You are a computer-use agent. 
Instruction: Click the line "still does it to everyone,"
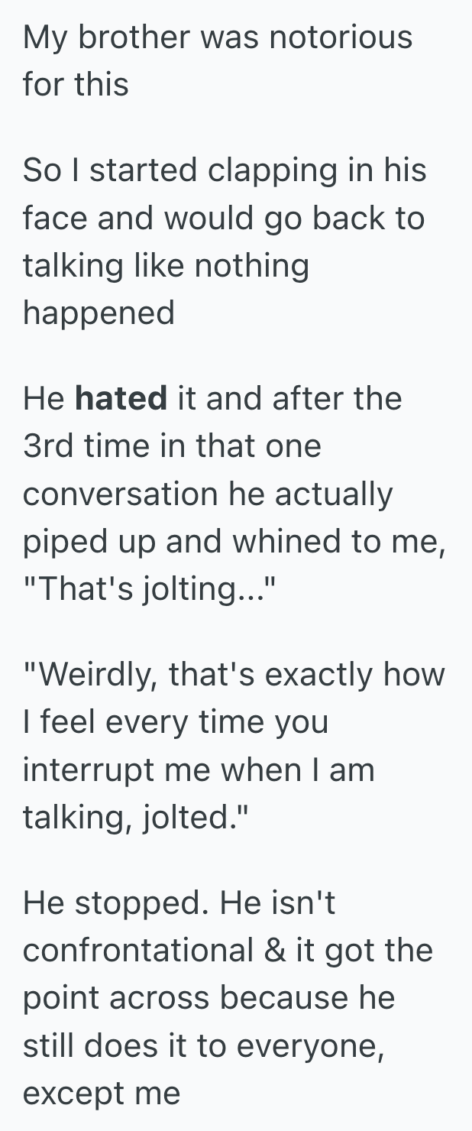[x=202, y=1045]
